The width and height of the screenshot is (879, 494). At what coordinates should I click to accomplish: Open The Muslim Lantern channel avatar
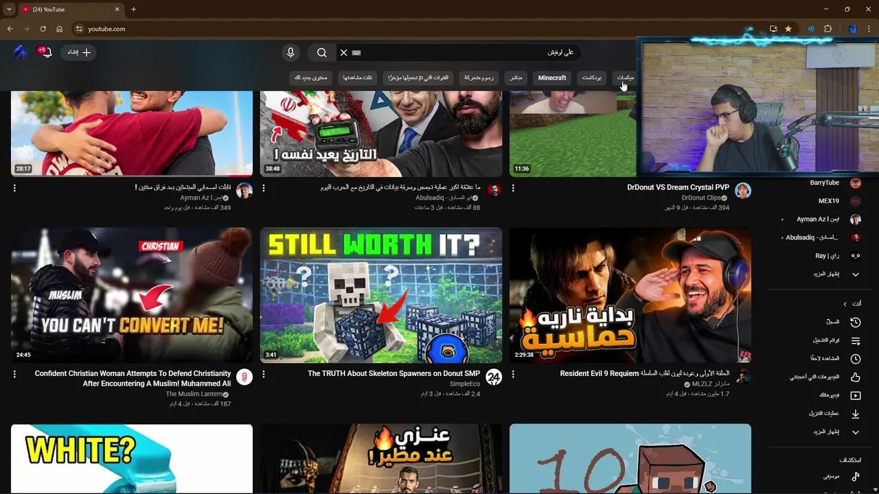tap(244, 377)
